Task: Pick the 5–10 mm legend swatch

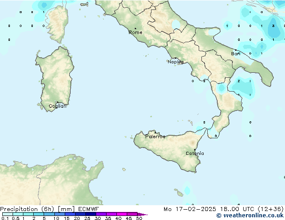Action: point(49,214)
